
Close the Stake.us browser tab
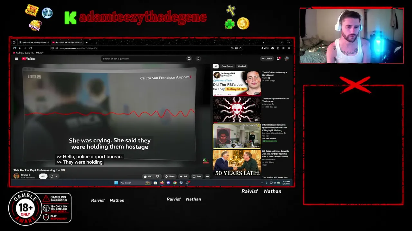click(48, 42)
